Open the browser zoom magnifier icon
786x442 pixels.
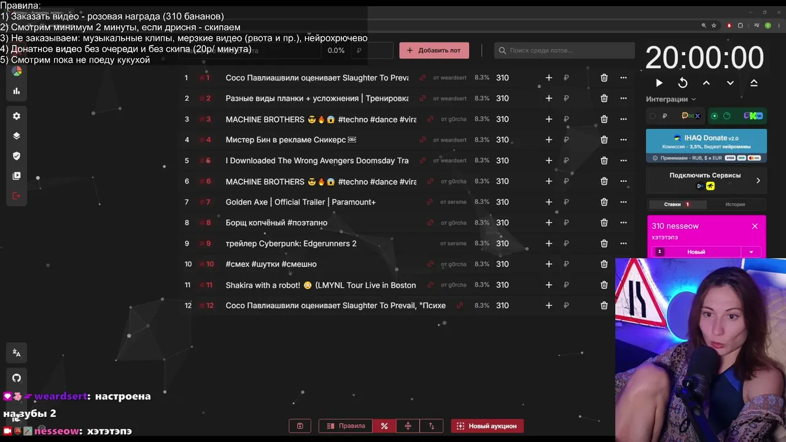(x=704, y=26)
